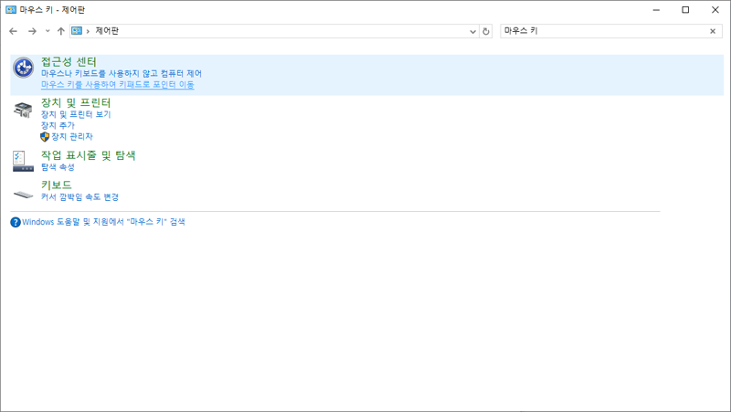
Task: Open the 작업 표시줄 및 탐색 heading
Action: [x=88, y=155]
